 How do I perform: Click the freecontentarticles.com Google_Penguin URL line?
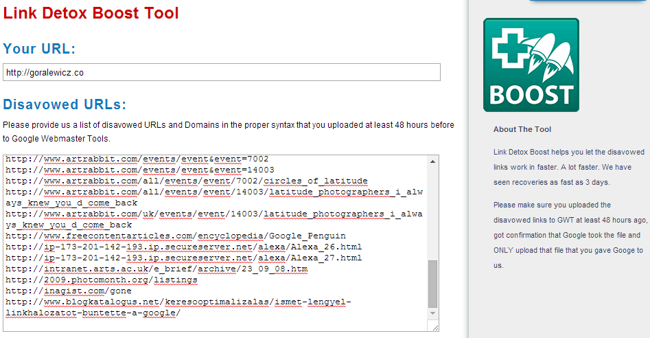(x=175, y=236)
